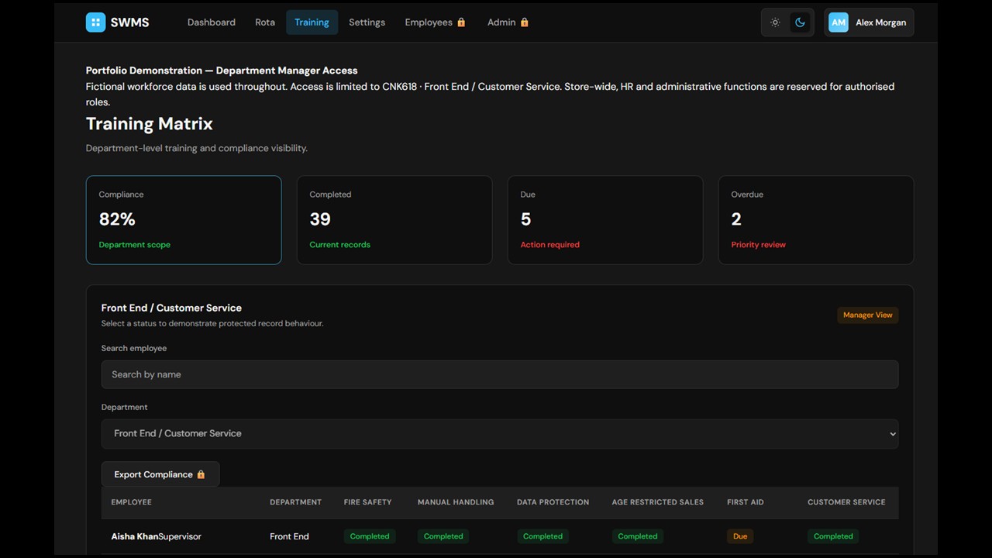
Task: Select the Aisha Khan employee name
Action: pos(134,536)
